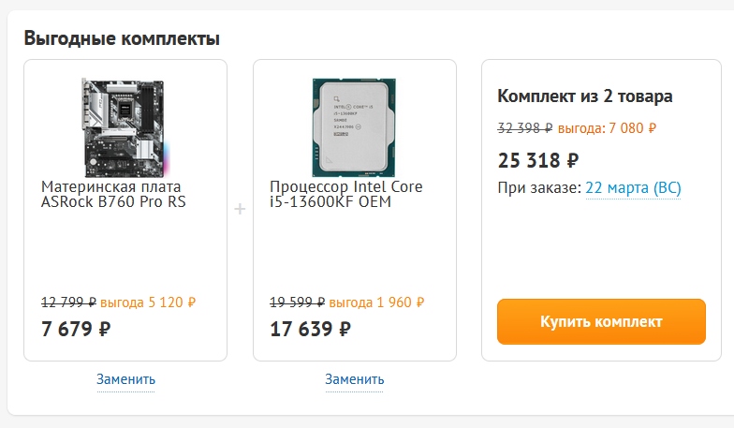Click the crossed-out kit price 32 398 ₽
The height and width of the screenshot is (428, 734).
coord(524,127)
